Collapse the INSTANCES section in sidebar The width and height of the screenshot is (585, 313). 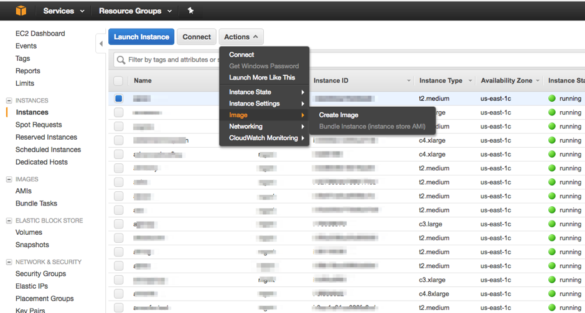point(9,101)
